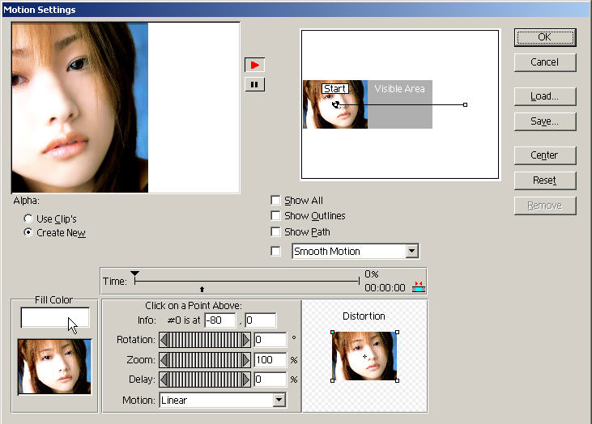Click the Rotation slider track
Viewport: 592px width, 424px height.
[205, 340]
